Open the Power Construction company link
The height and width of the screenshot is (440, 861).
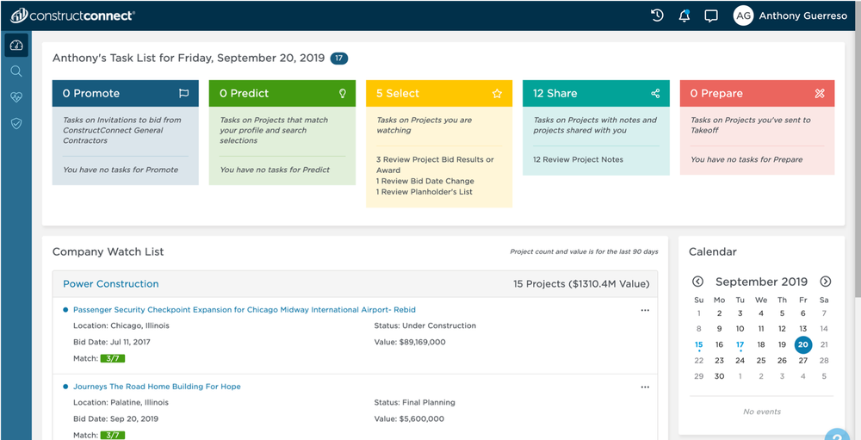(111, 284)
